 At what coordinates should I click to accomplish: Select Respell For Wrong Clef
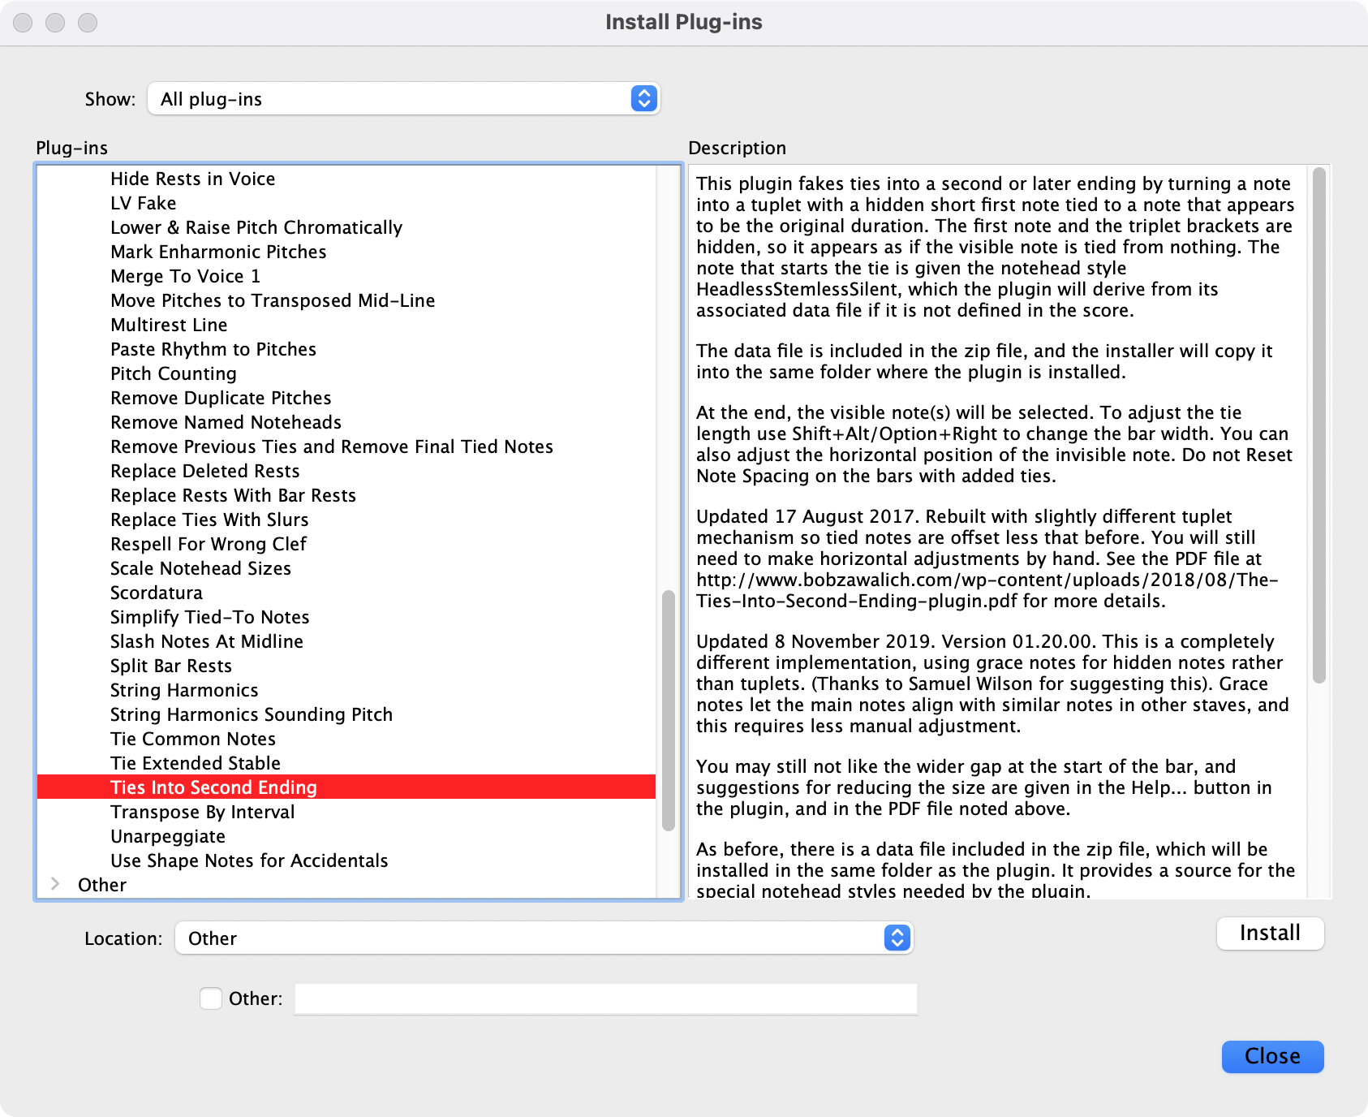coord(209,544)
